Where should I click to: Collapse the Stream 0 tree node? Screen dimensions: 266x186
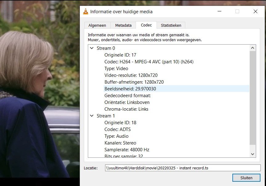pos(92,48)
